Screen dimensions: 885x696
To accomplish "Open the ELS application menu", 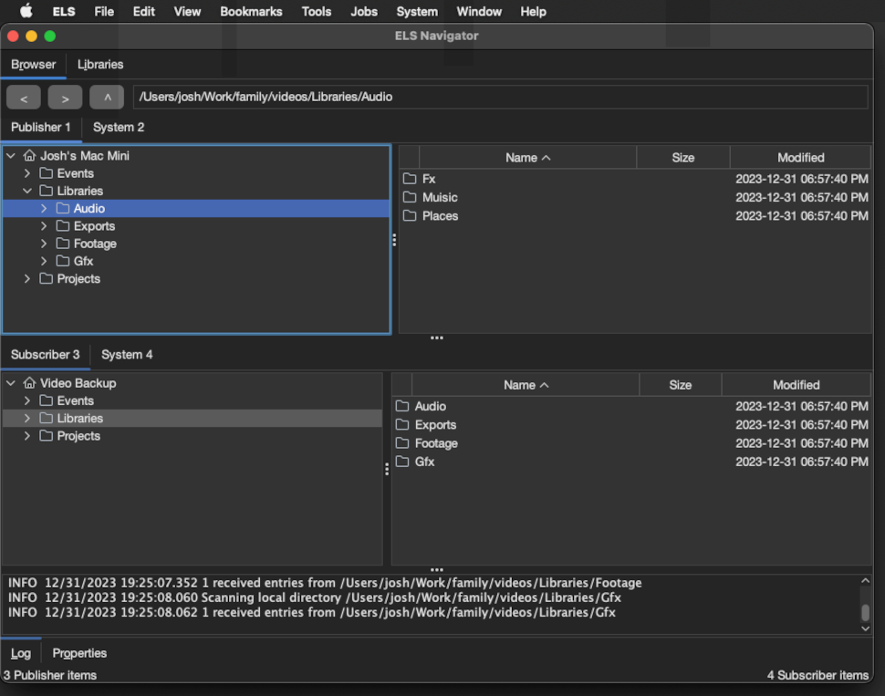I will coord(64,11).
